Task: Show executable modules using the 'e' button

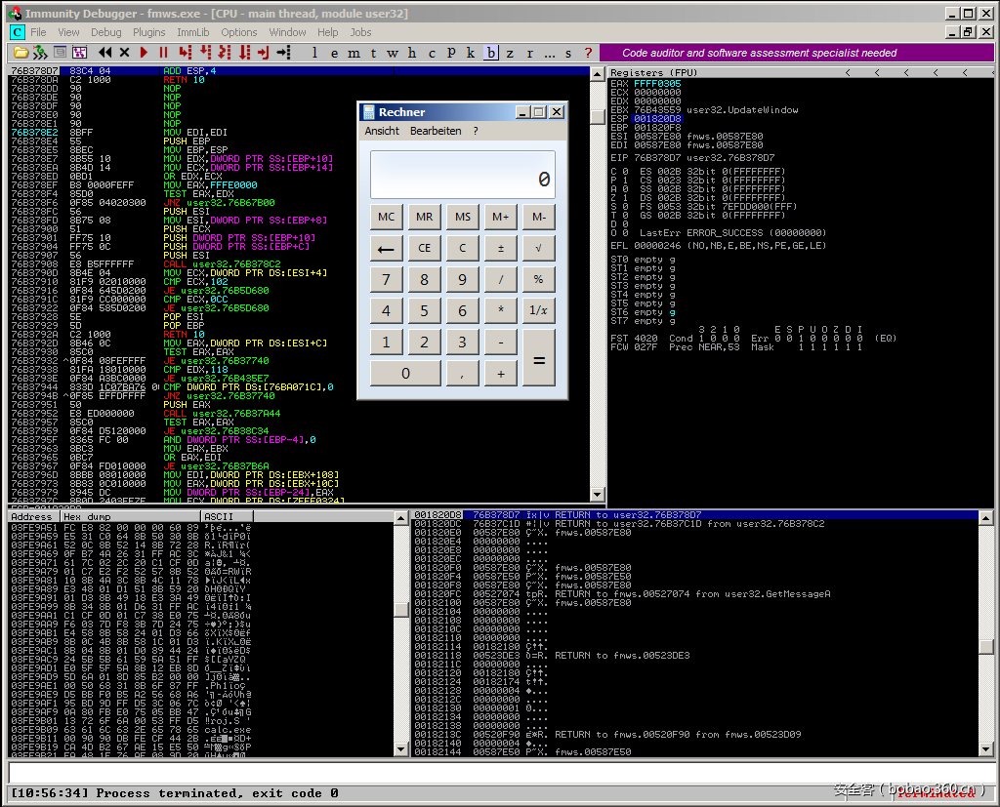Action: (333, 53)
